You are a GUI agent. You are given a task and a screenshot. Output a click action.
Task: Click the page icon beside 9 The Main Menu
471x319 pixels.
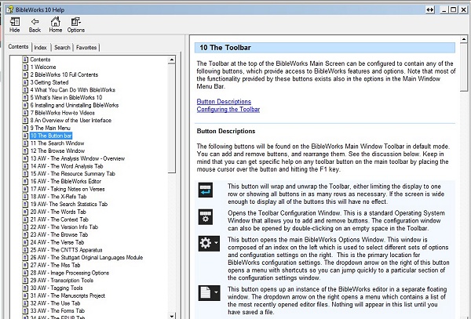pyautogui.click(x=26, y=128)
